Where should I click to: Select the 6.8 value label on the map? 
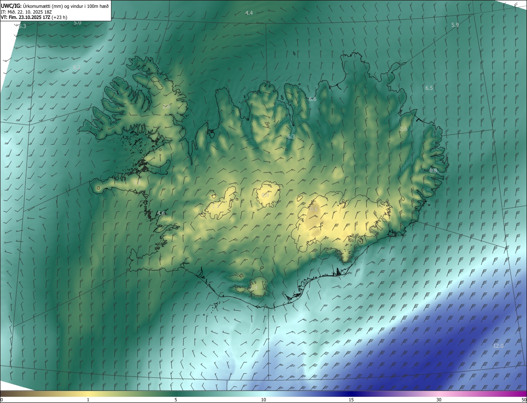[433, 170]
